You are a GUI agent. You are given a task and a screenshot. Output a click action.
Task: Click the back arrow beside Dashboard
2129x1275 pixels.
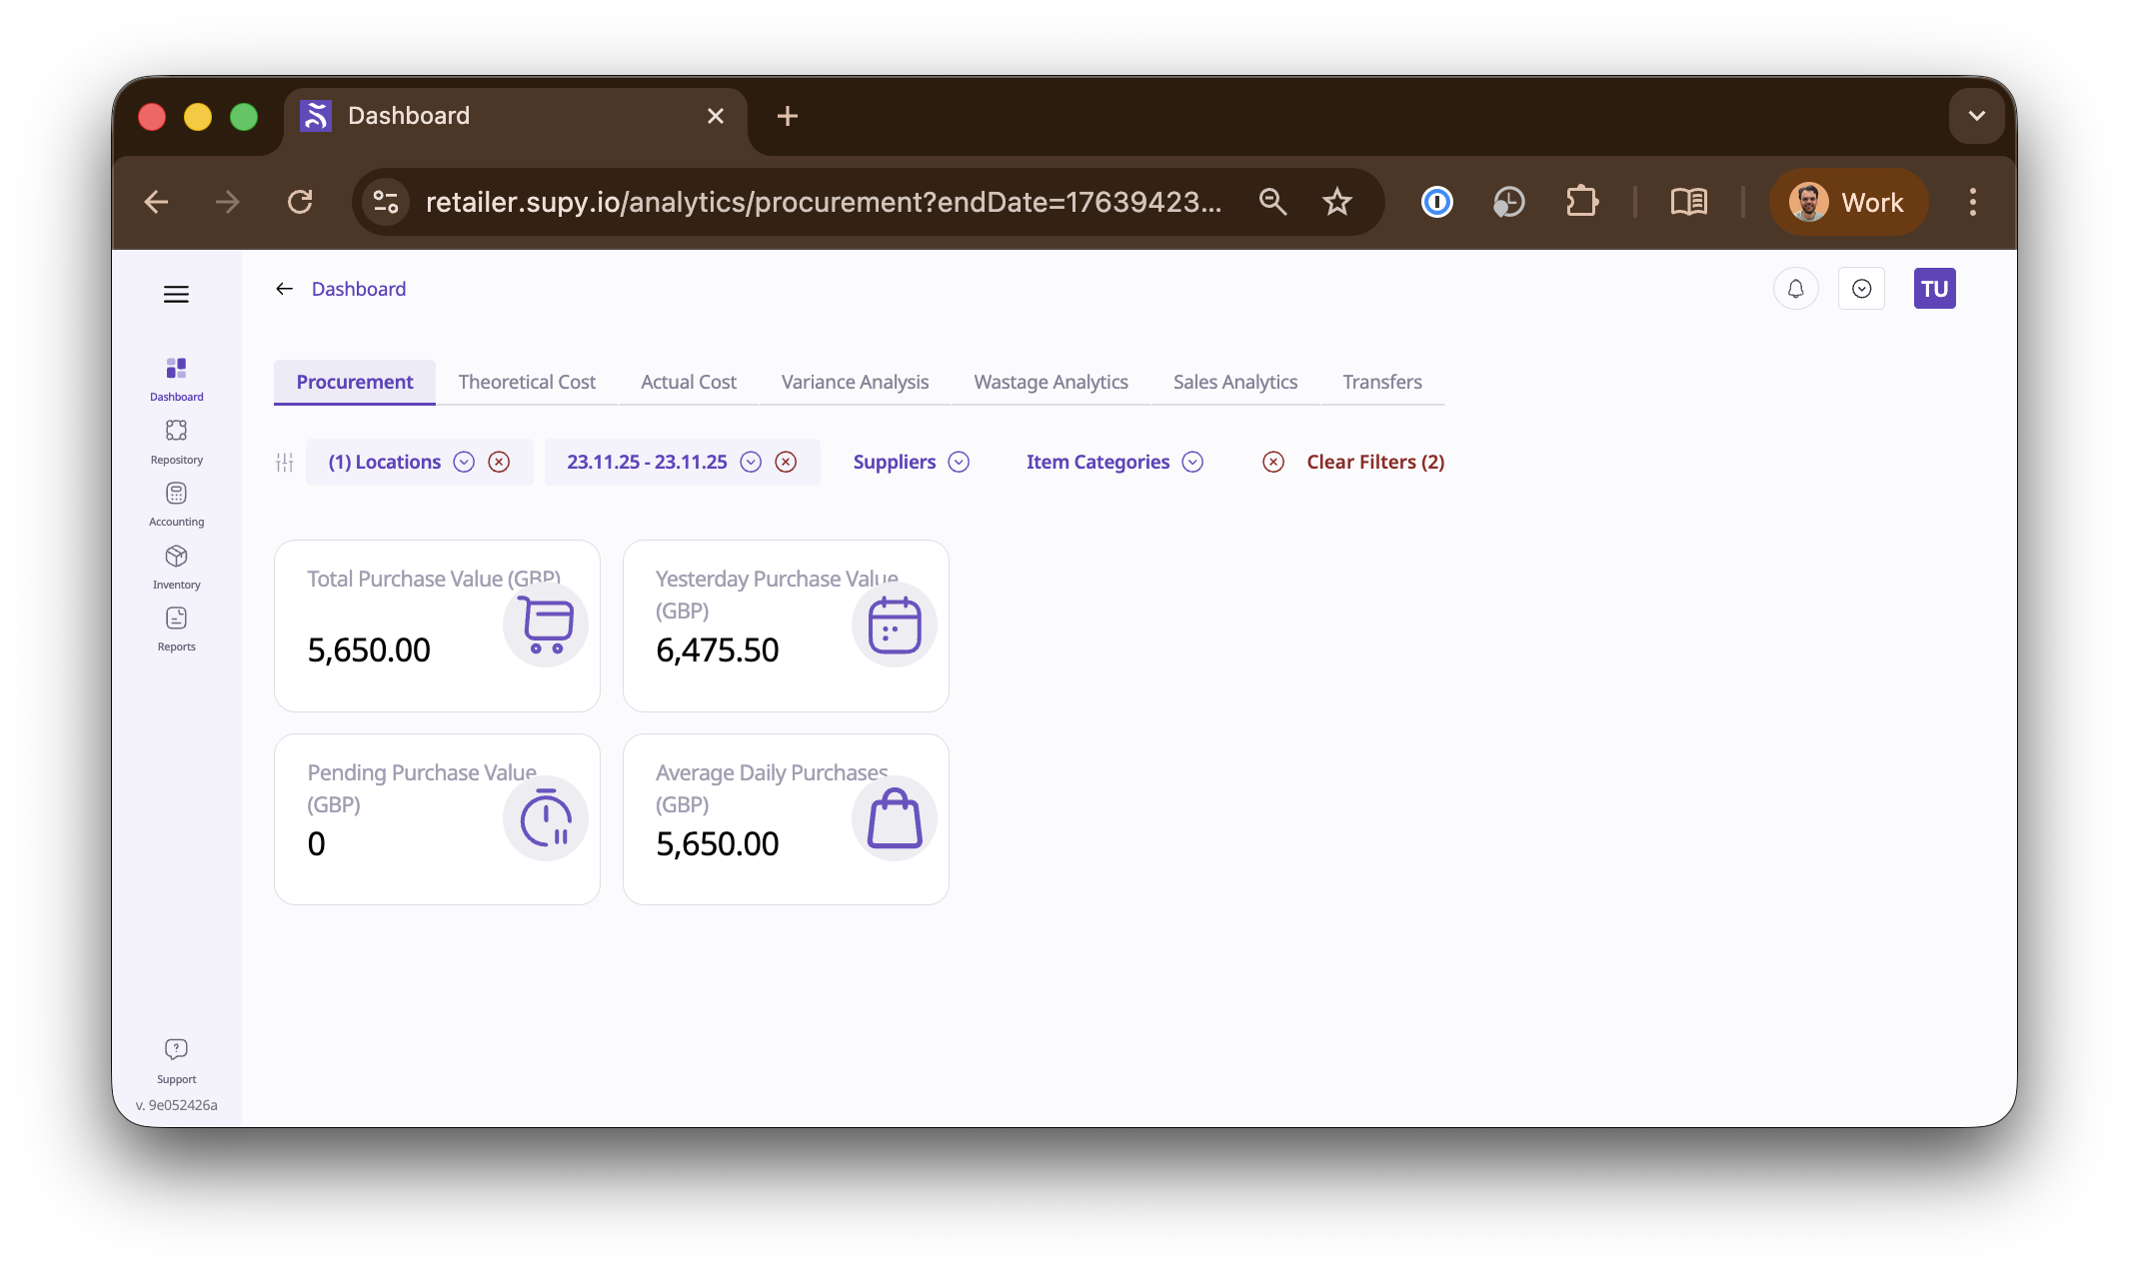pyautogui.click(x=284, y=289)
